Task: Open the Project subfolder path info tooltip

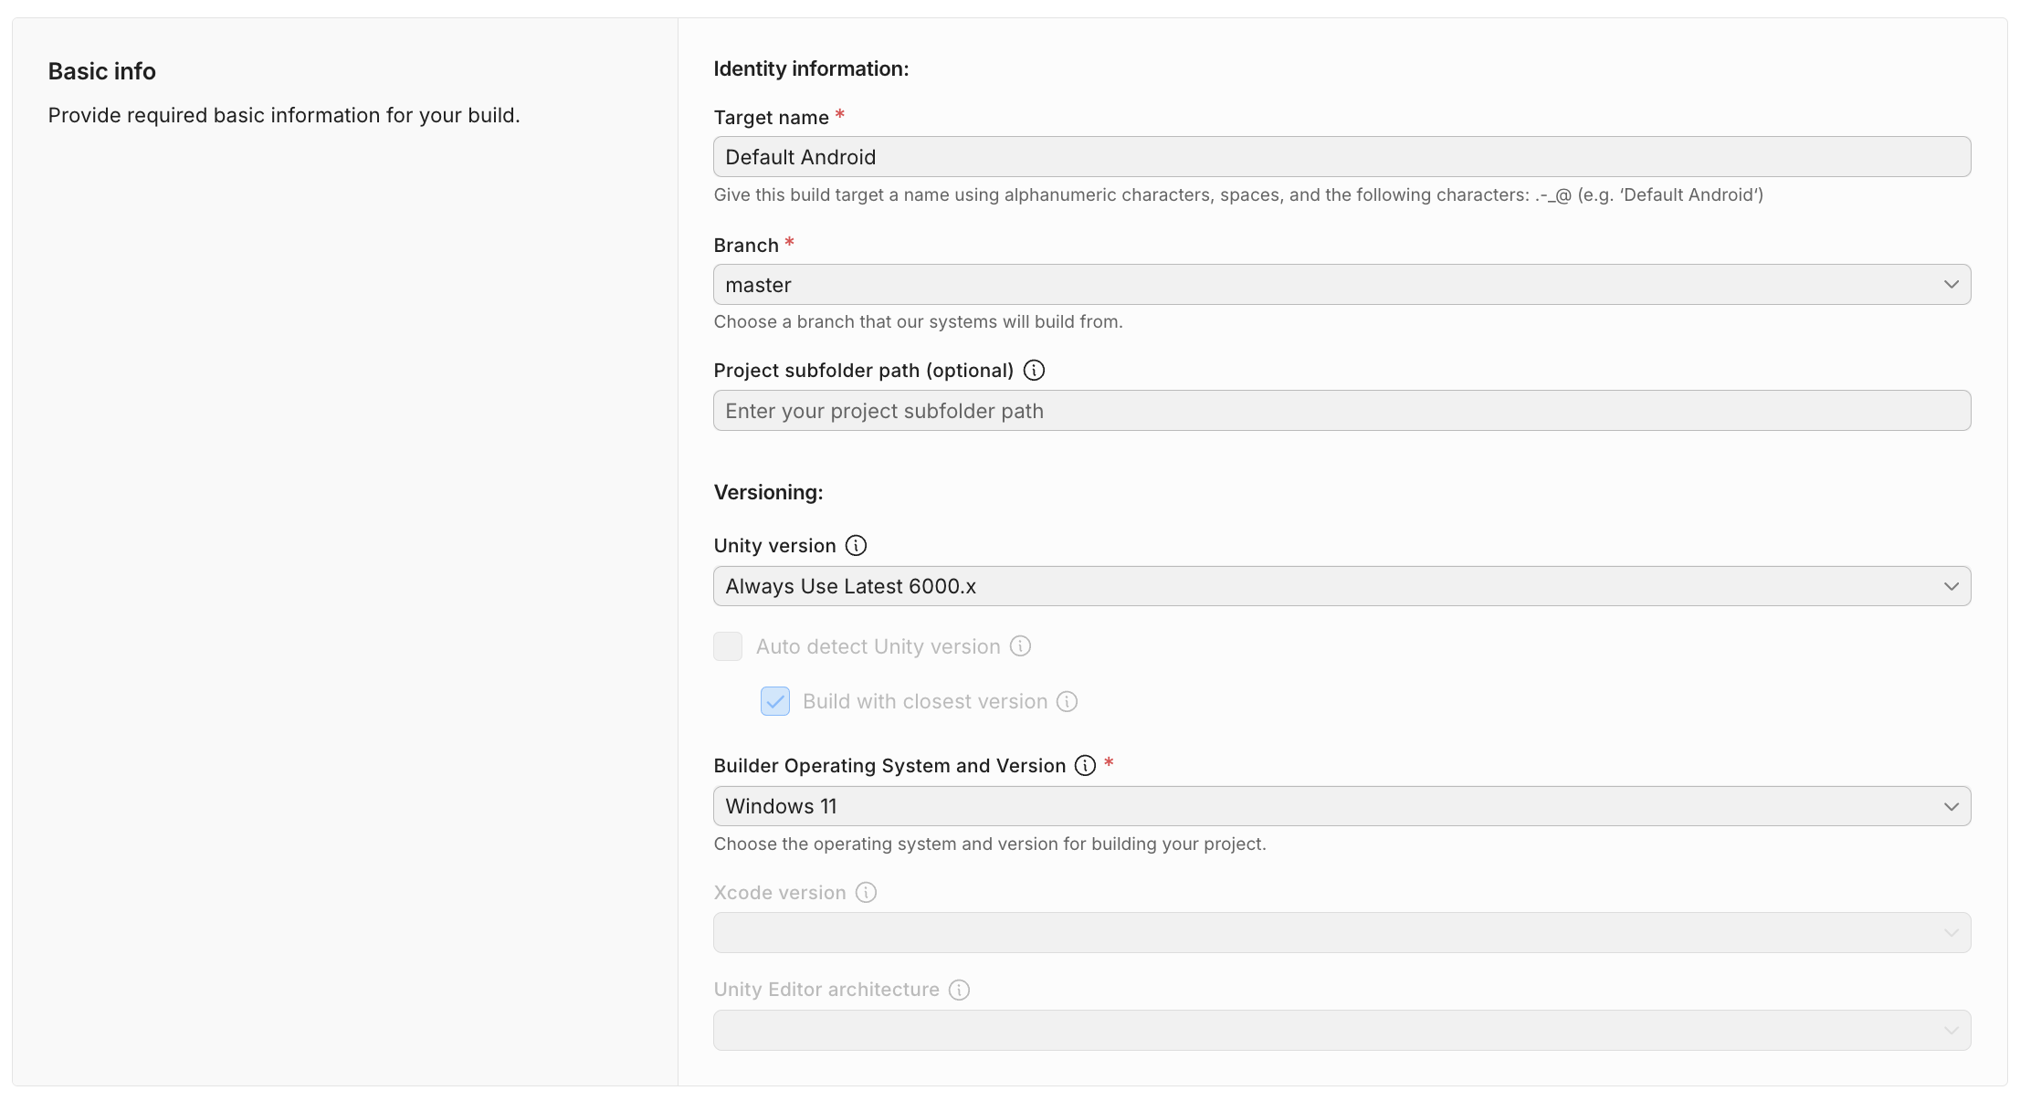Action: (x=1034, y=371)
